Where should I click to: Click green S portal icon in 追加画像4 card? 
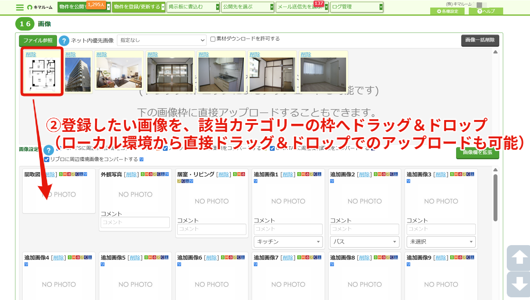70,257
